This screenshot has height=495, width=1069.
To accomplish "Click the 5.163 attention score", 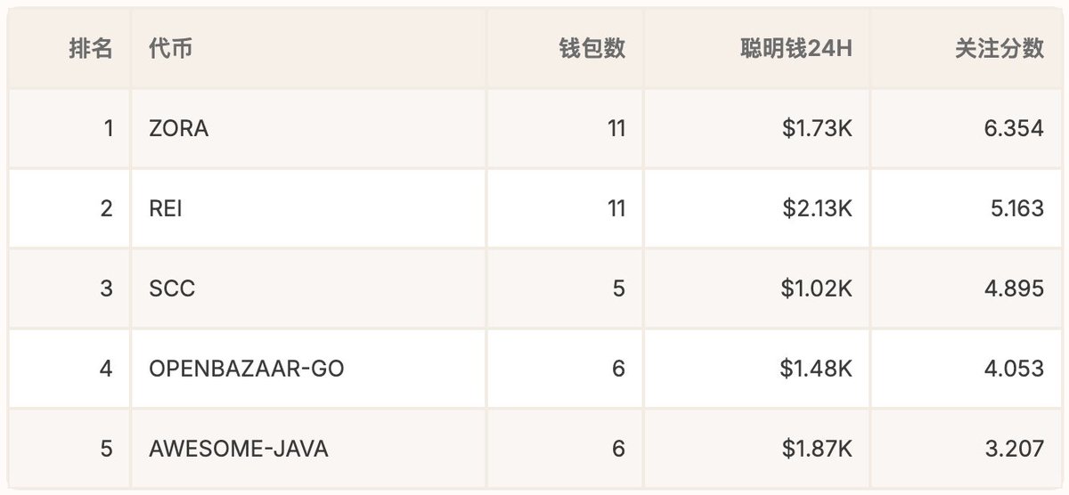I will [x=1013, y=208].
